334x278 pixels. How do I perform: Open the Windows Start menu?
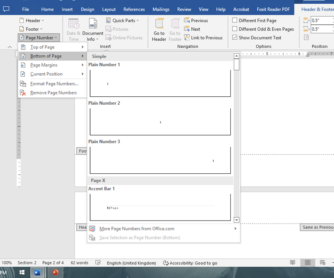[22, 272]
